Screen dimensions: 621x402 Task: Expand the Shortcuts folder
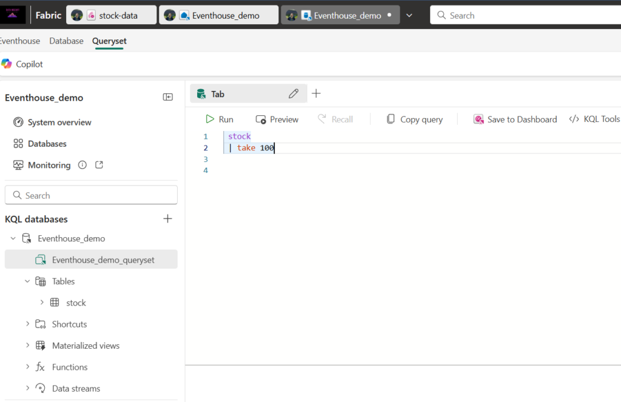click(27, 324)
